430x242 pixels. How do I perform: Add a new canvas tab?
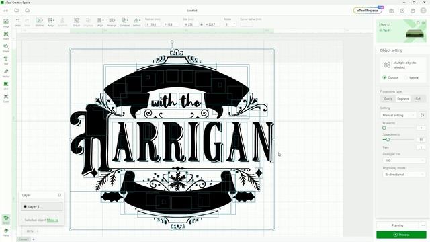point(34,239)
